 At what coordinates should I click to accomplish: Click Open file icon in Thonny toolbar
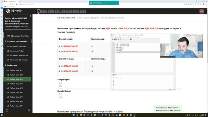[114, 39]
